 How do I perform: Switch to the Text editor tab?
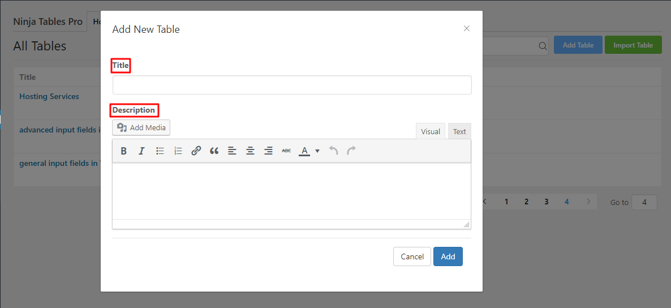(459, 131)
